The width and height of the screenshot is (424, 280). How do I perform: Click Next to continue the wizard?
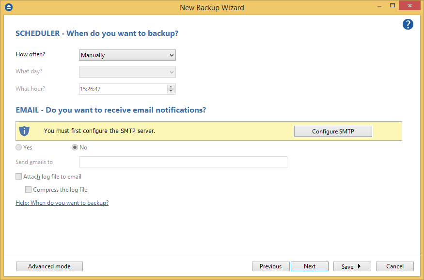(x=309, y=266)
